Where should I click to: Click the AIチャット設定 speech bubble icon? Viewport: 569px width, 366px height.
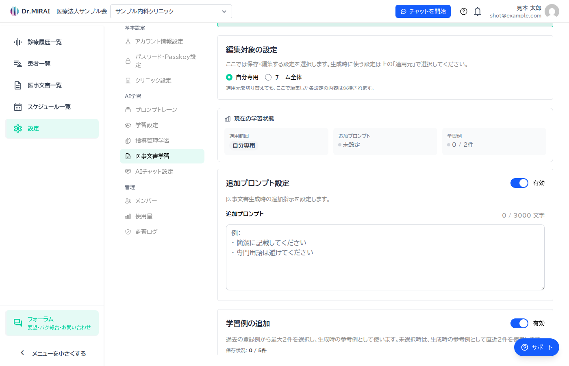click(128, 172)
